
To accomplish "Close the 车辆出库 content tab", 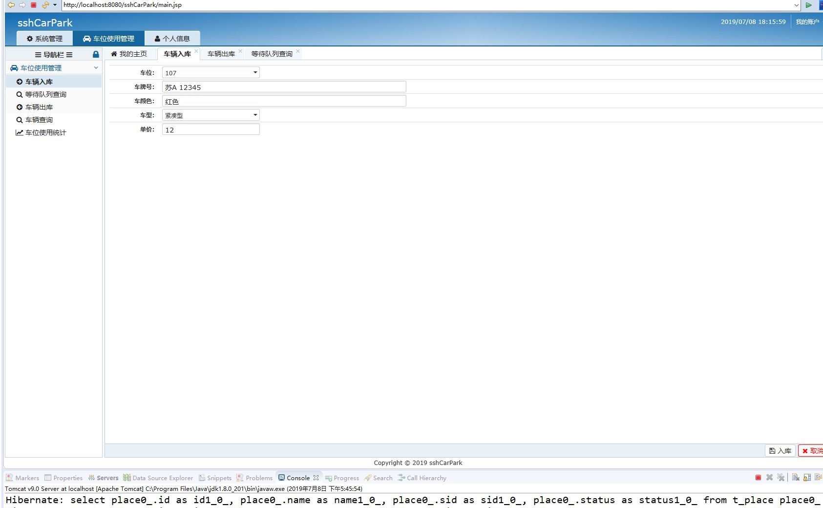I will click(x=240, y=51).
